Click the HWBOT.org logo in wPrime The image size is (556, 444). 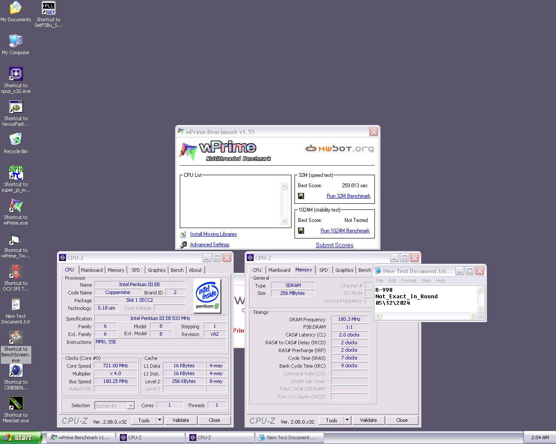coord(339,149)
